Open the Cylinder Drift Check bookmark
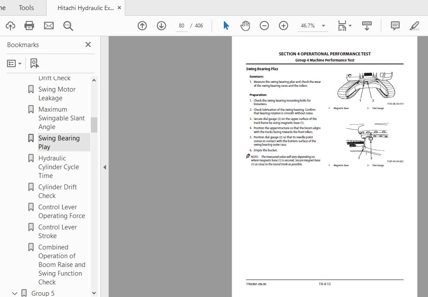This screenshot has height=297, width=428. click(57, 191)
